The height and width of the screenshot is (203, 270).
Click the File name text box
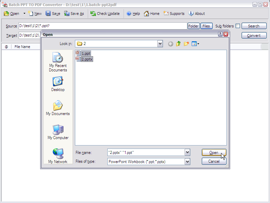point(146,153)
